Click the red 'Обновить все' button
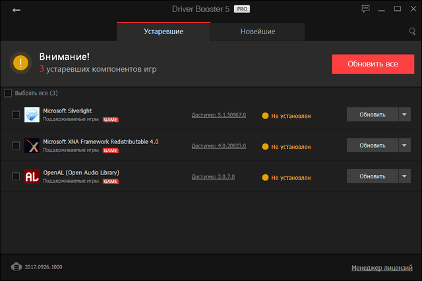422x281 pixels. pos(373,64)
